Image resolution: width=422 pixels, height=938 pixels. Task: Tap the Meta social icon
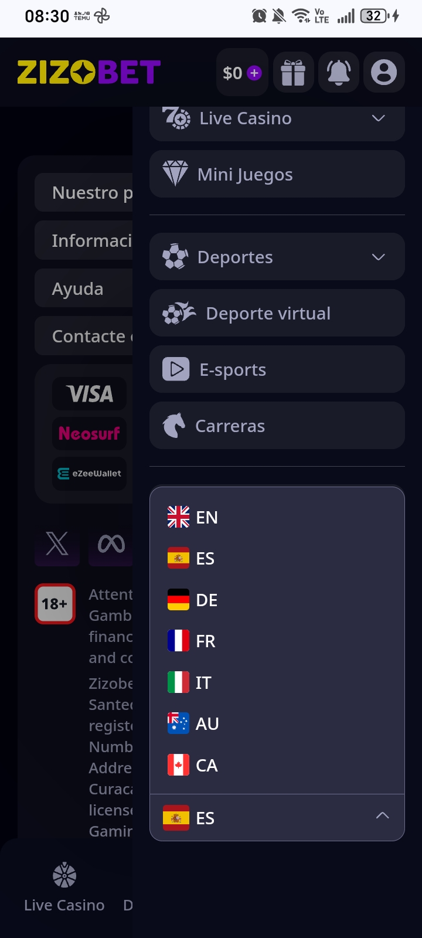(111, 544)
